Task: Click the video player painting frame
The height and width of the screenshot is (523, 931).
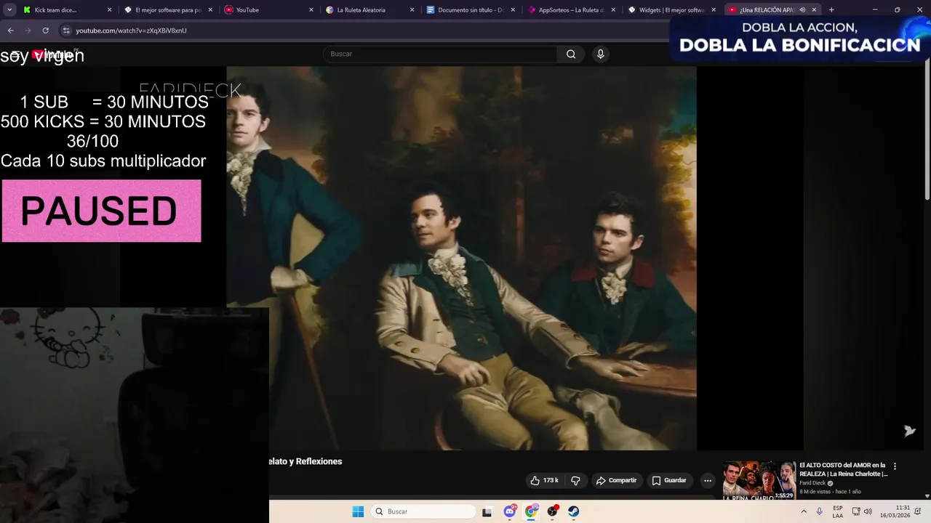Action: pyautogui.click(x=461, y=258)
